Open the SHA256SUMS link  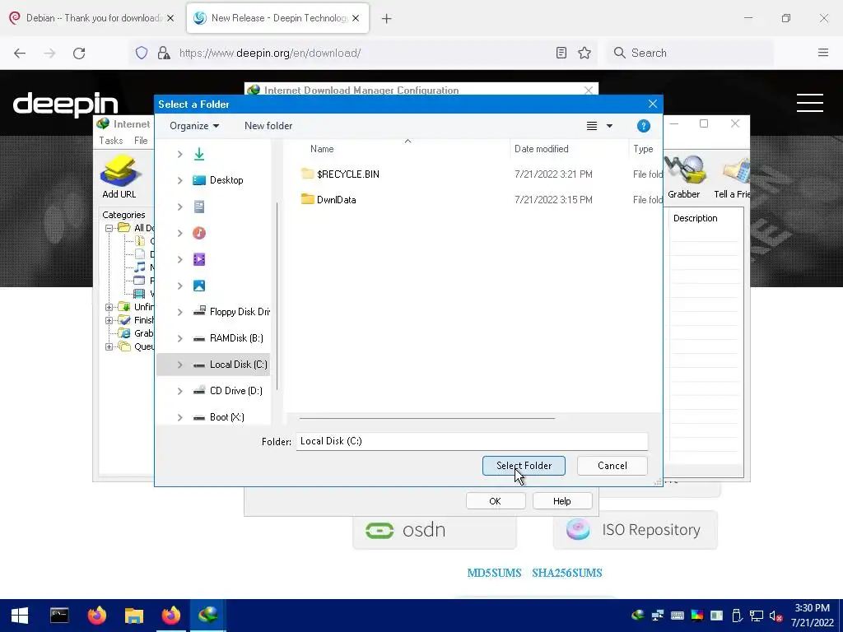click(566, 574)
